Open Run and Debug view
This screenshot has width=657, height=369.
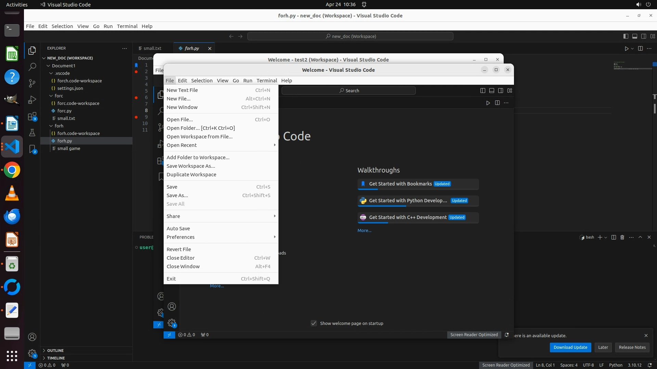pos(32,99)
